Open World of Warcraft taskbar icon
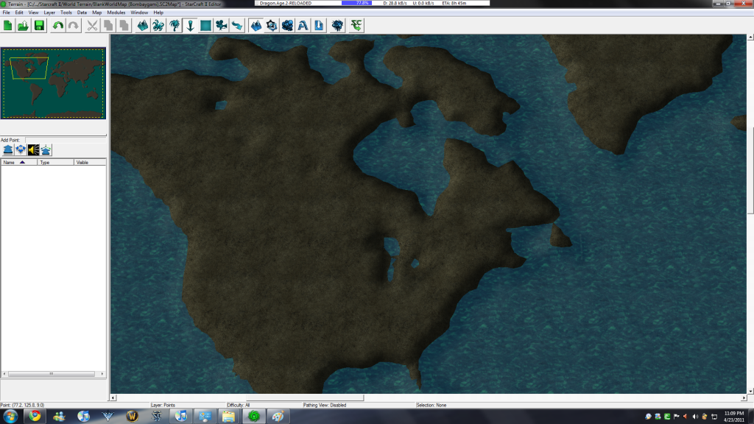Screen dimensions: 754x424 click(x=133, y=417)
